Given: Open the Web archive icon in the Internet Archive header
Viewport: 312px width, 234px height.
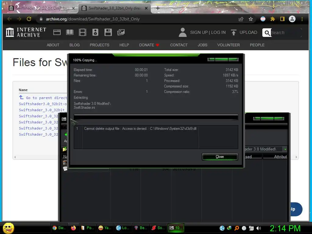Looking at the screenshot, I should 57,32.
